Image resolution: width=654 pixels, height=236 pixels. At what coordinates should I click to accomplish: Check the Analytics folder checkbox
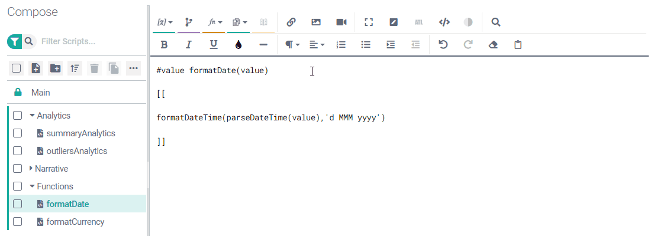(x=17, y=116)
